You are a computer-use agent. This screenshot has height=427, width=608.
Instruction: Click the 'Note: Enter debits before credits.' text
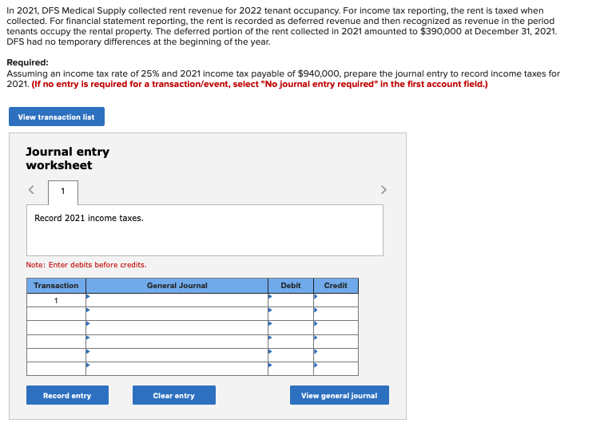(x=86, y=265)
